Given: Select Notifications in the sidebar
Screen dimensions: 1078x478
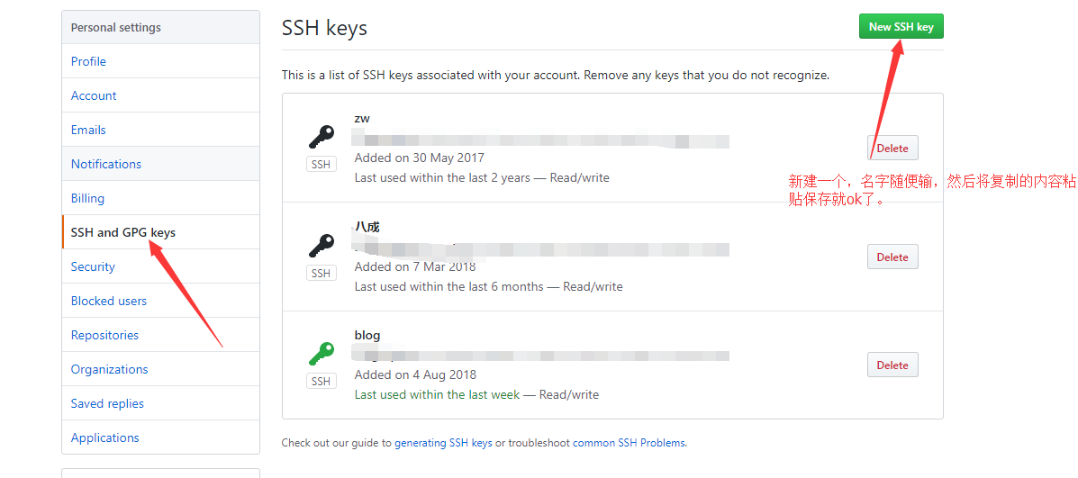Looking at the screenshot, I should pos(106,164).
